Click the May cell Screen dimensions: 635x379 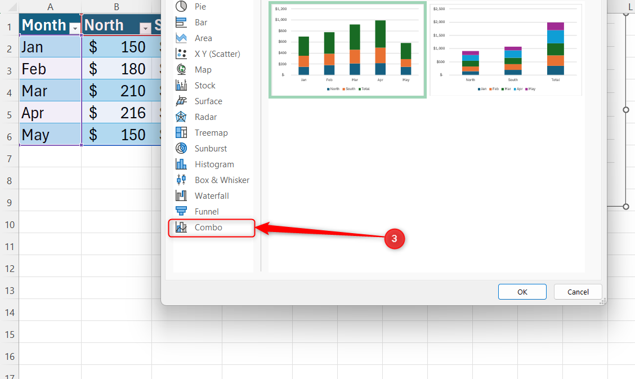[50, 134]
